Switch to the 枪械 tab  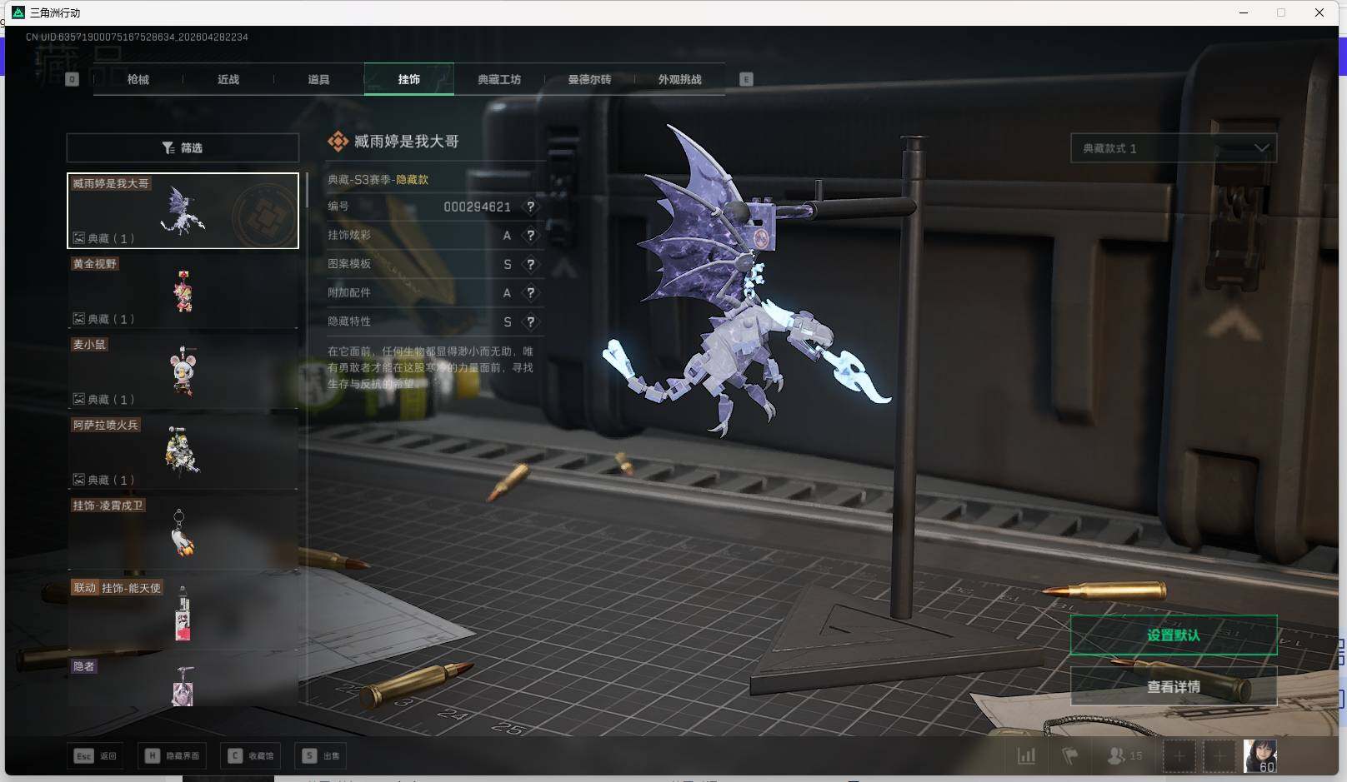click(x=138, y=80)
